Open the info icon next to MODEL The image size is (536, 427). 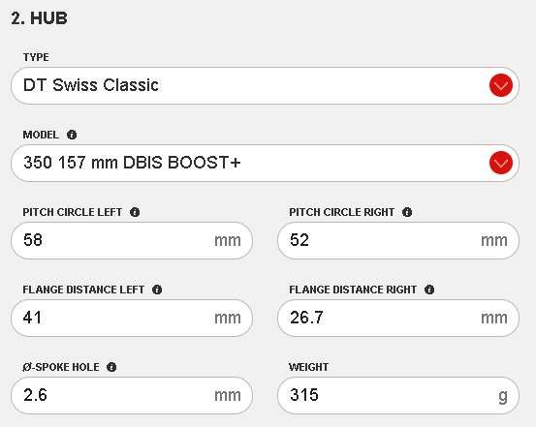pyautogui.click(x=72, y=135)
